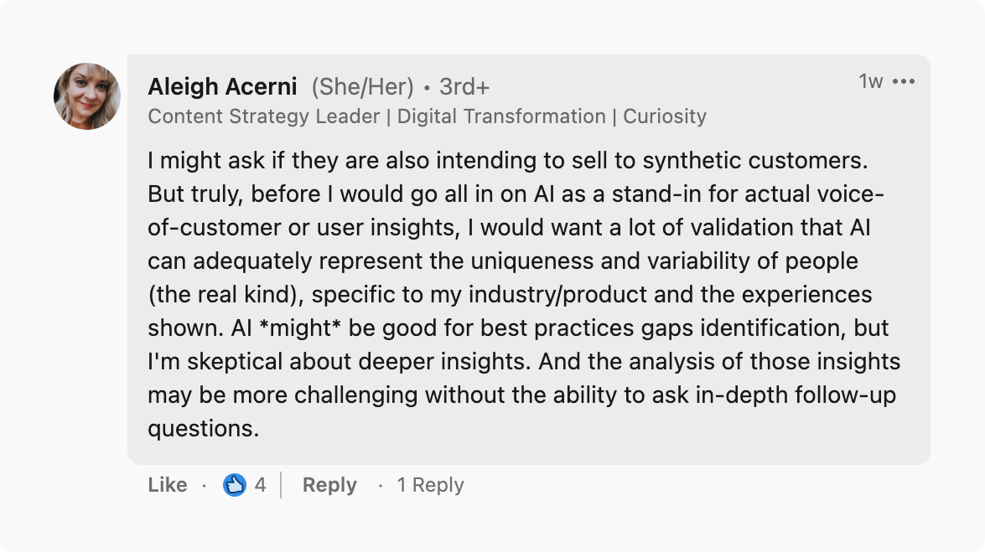Open the three-dot comment options menu
This screenshot has width=985, height=552.
click(x=904, y=81)
